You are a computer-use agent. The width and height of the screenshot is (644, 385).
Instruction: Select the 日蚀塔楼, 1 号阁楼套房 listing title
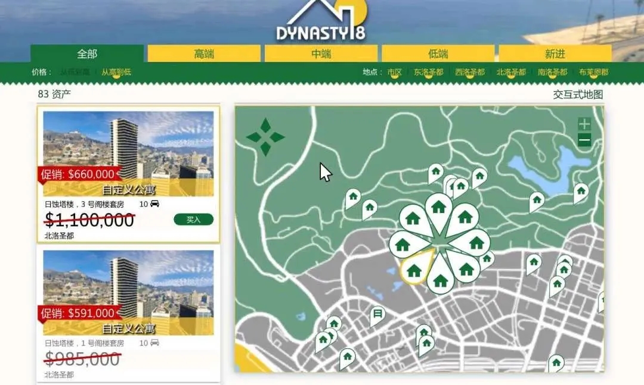(x=84, y=343)
